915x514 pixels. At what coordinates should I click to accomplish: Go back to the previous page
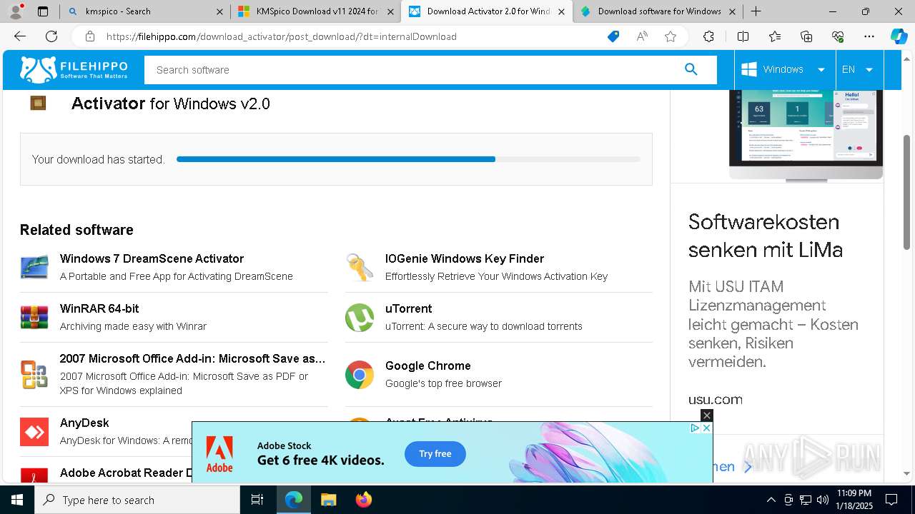[x=20, y=36]
